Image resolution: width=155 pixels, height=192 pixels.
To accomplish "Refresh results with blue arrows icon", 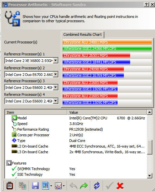I will [97, 186].
